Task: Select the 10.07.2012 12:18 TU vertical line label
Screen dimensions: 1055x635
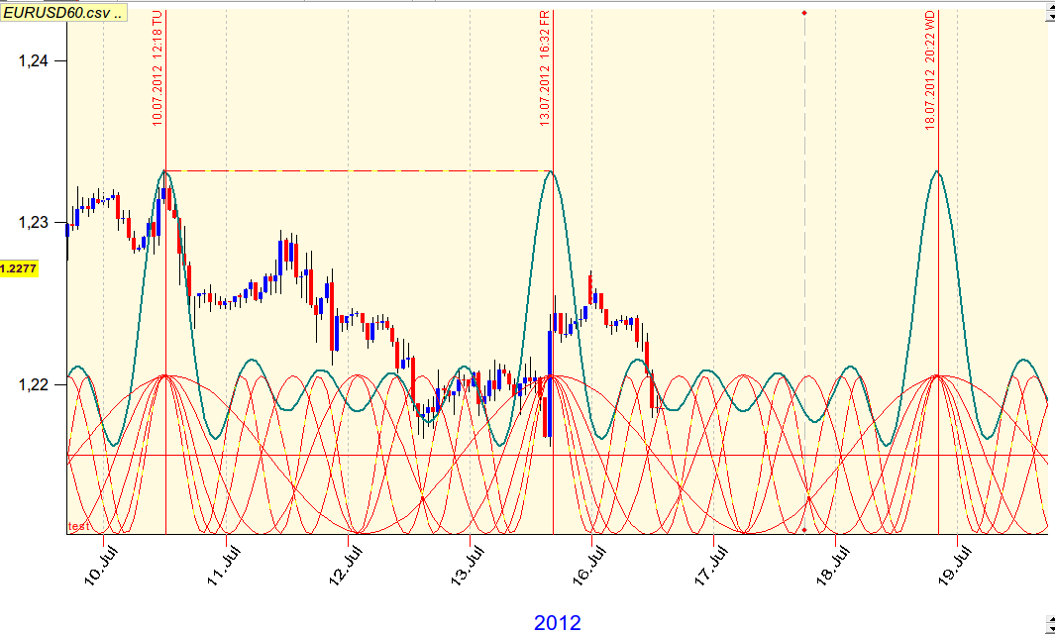Action: click(x=157, y=67)
